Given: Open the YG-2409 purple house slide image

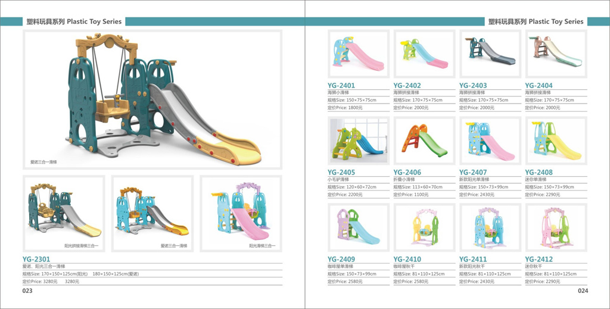Looking at the screenshot, I should (x=359, y=227).
